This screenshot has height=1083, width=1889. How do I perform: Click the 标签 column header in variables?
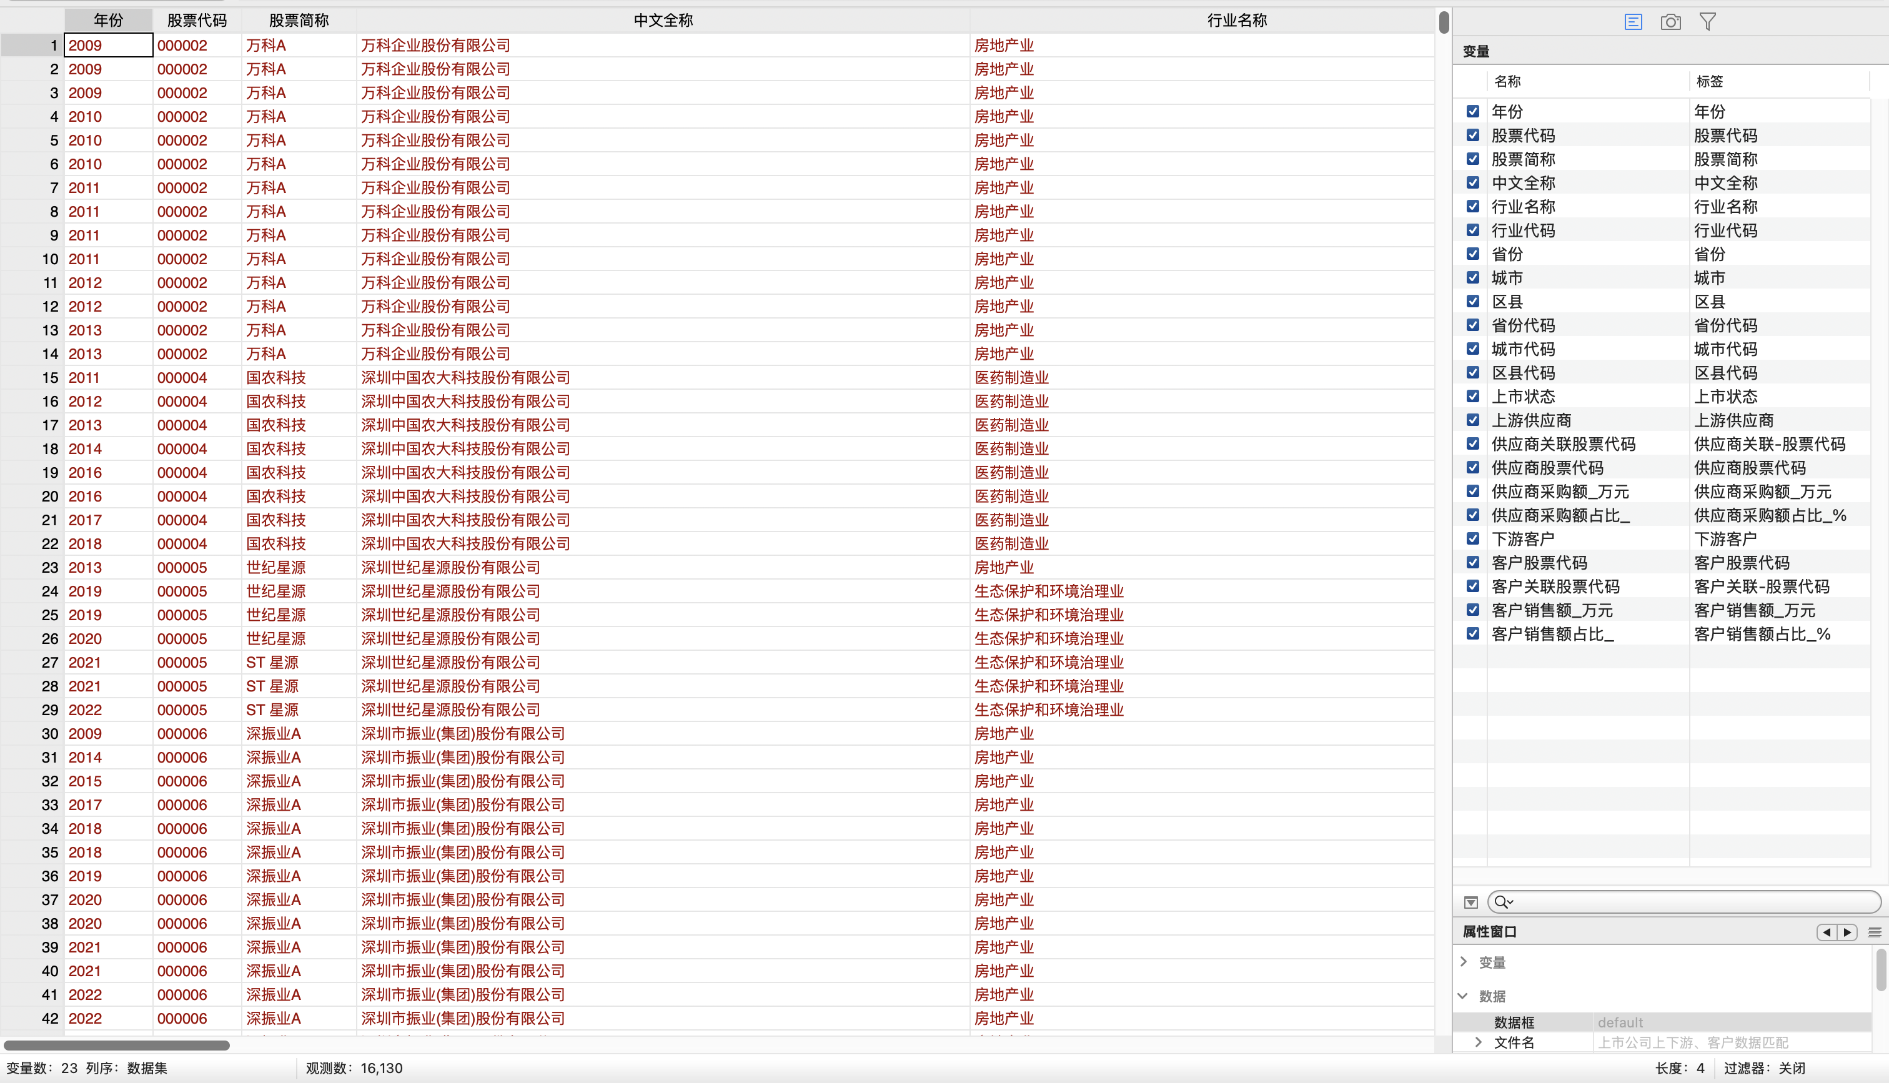(1709, 81)
